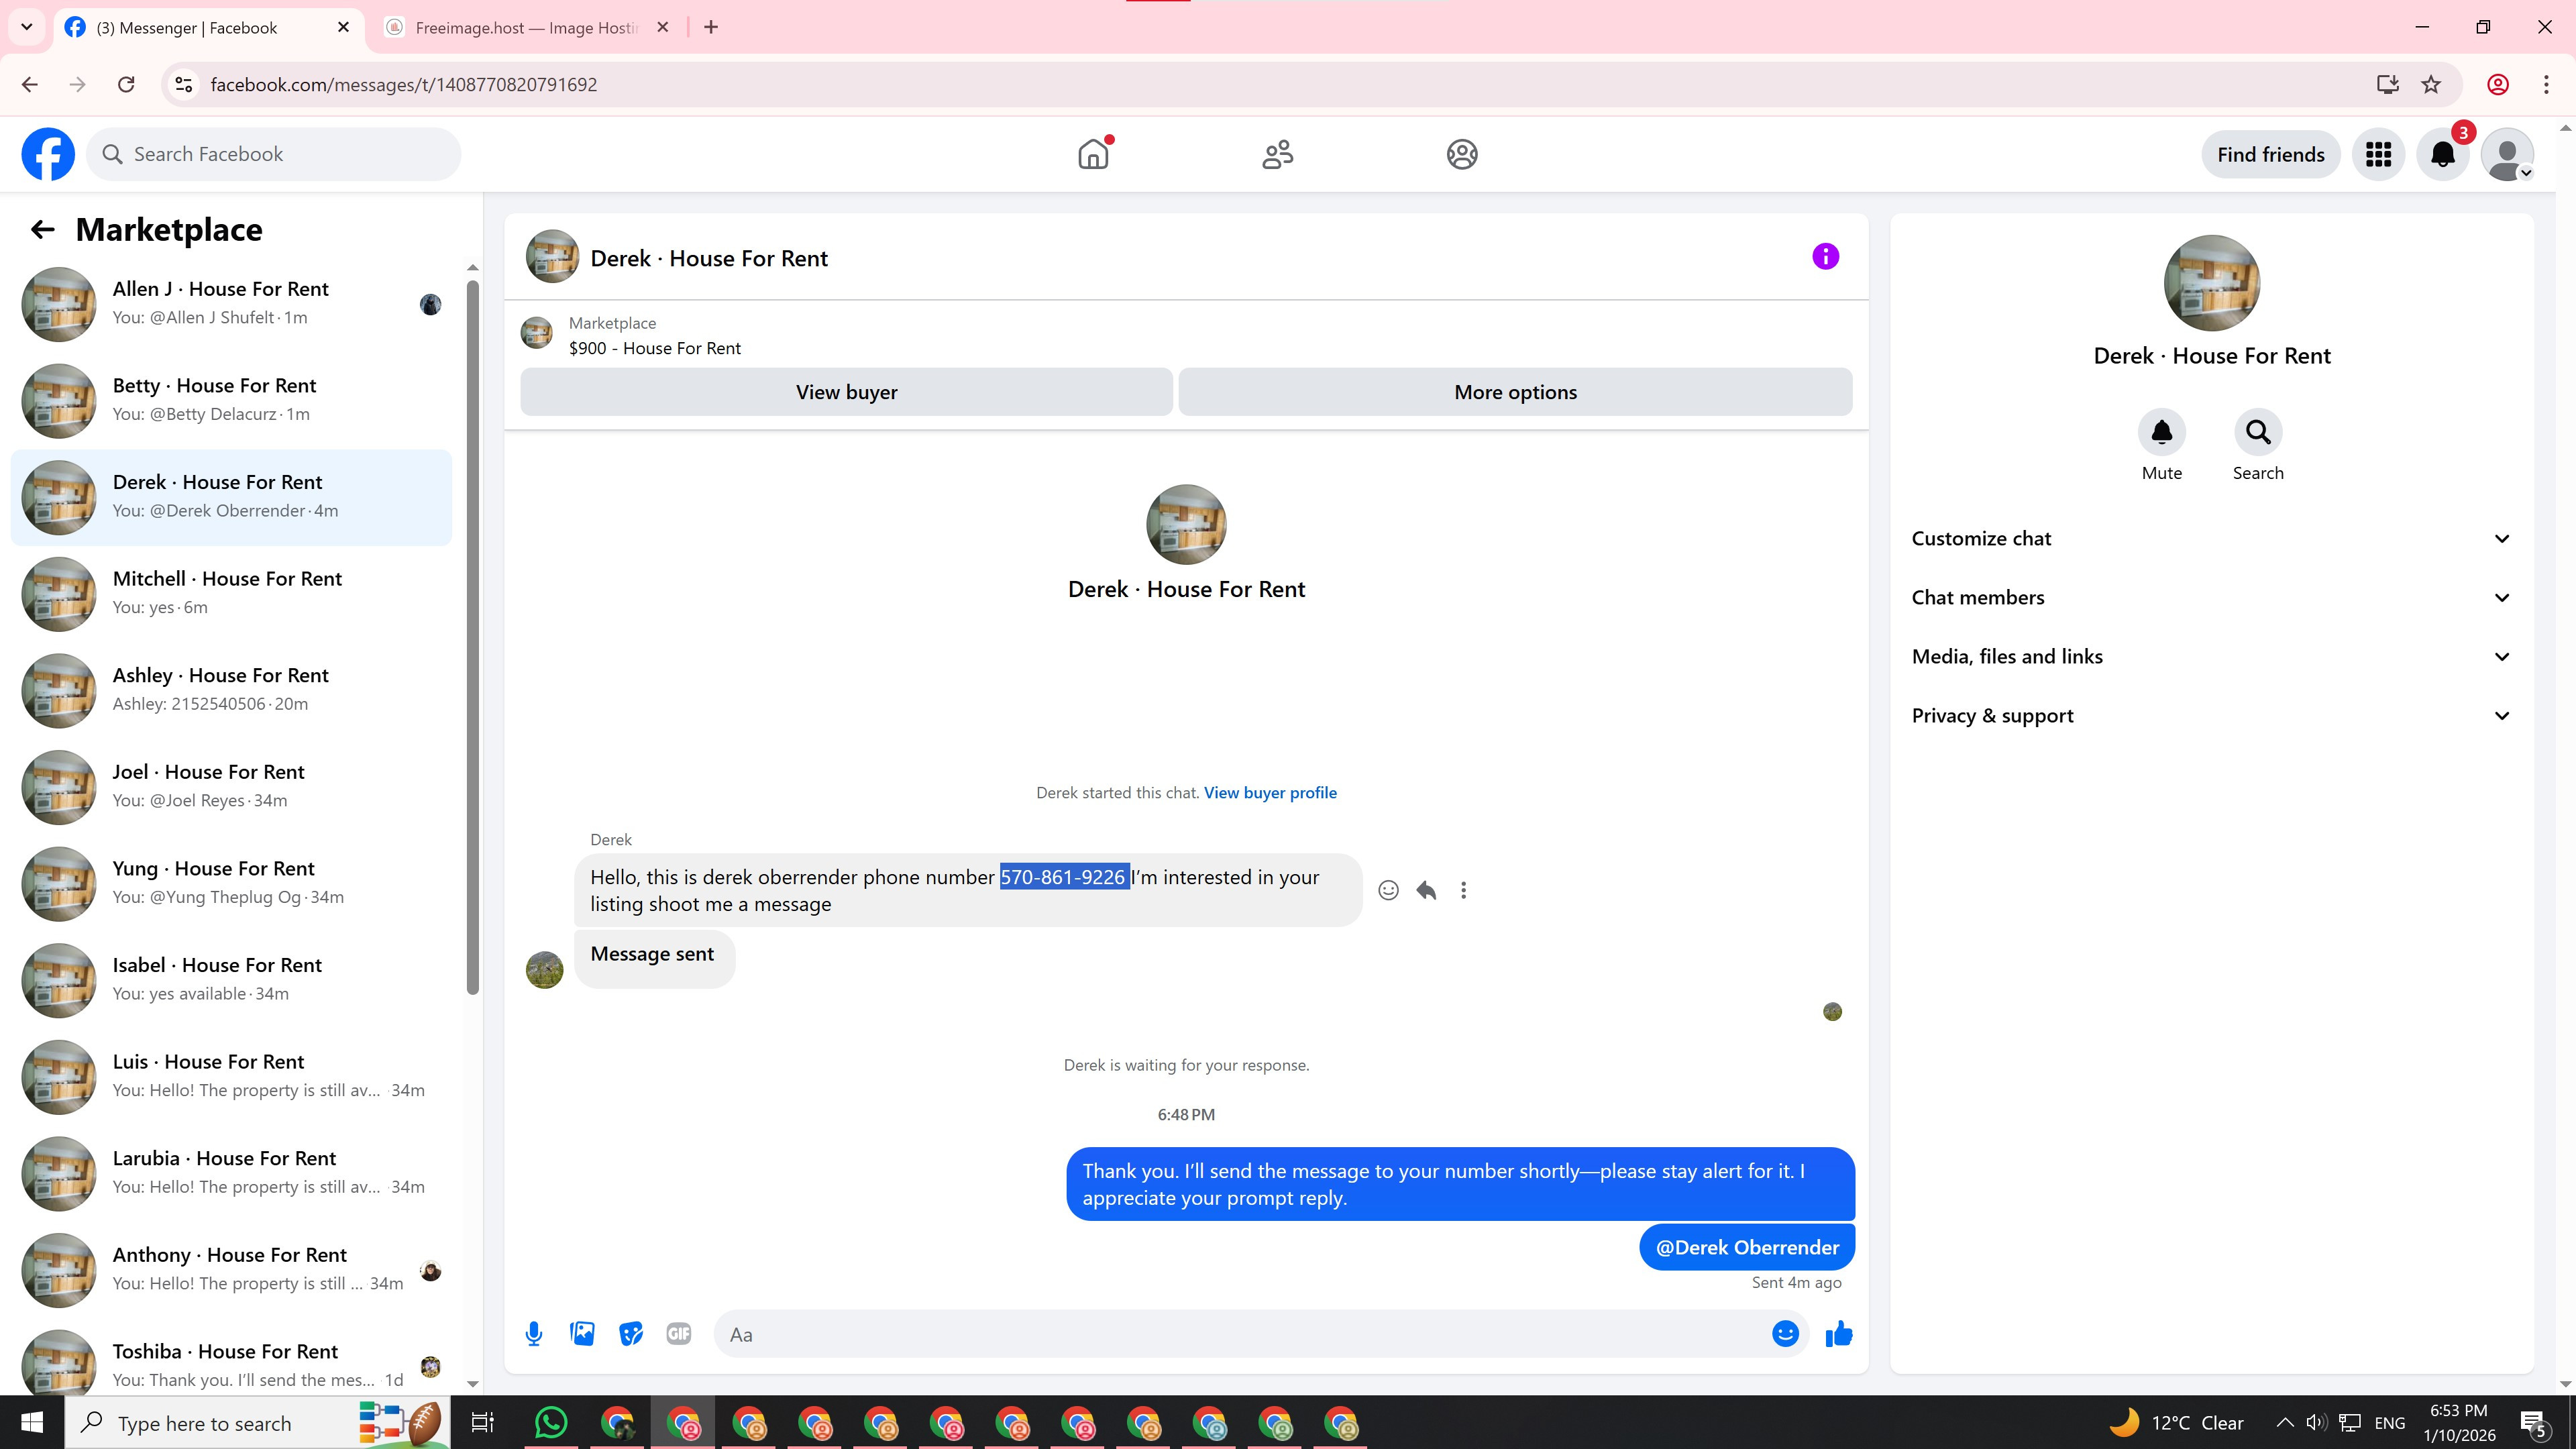The image size is (2576, 1449).
Task: Switch to Freeimage.host browser tab
Action: [x=525, y=27]
